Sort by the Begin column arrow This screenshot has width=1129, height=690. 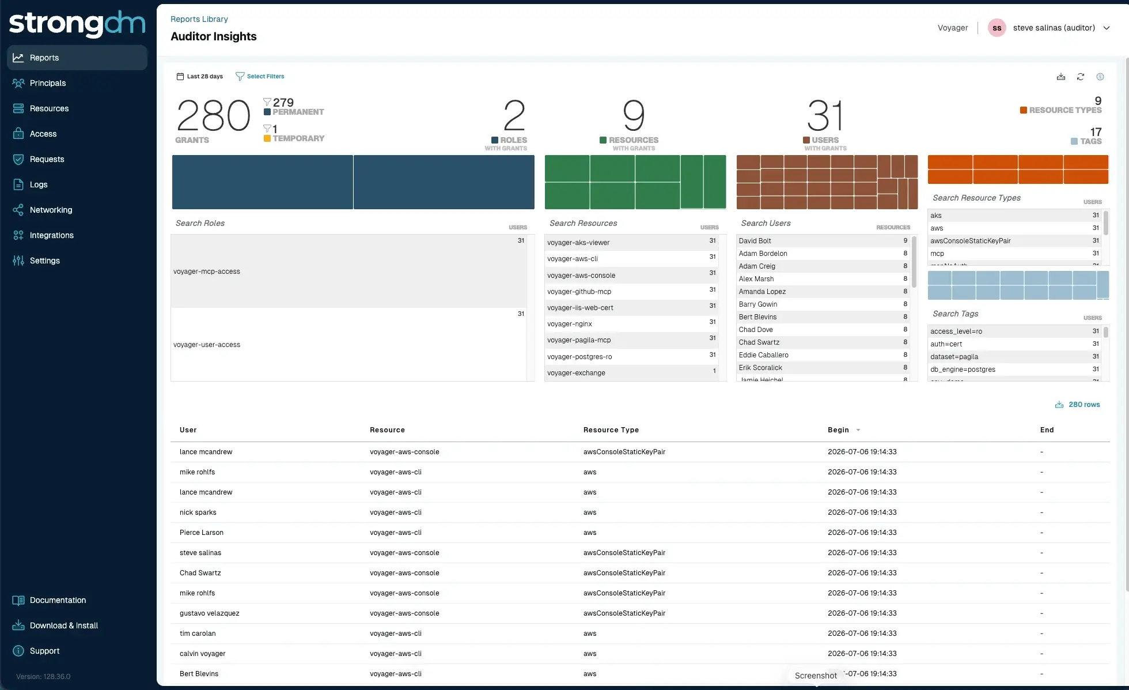coord(858,430)
